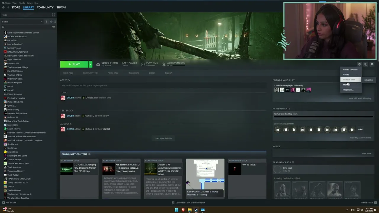Click the first locked achievement icon
The height and width of the screenshot is (213, 379).
point(277,130)
